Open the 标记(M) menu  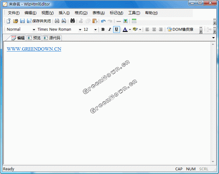pyautogui.click(x=117, y=13)
